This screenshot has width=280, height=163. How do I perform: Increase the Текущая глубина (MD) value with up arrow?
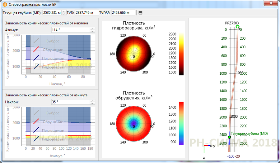pos(63,11)
